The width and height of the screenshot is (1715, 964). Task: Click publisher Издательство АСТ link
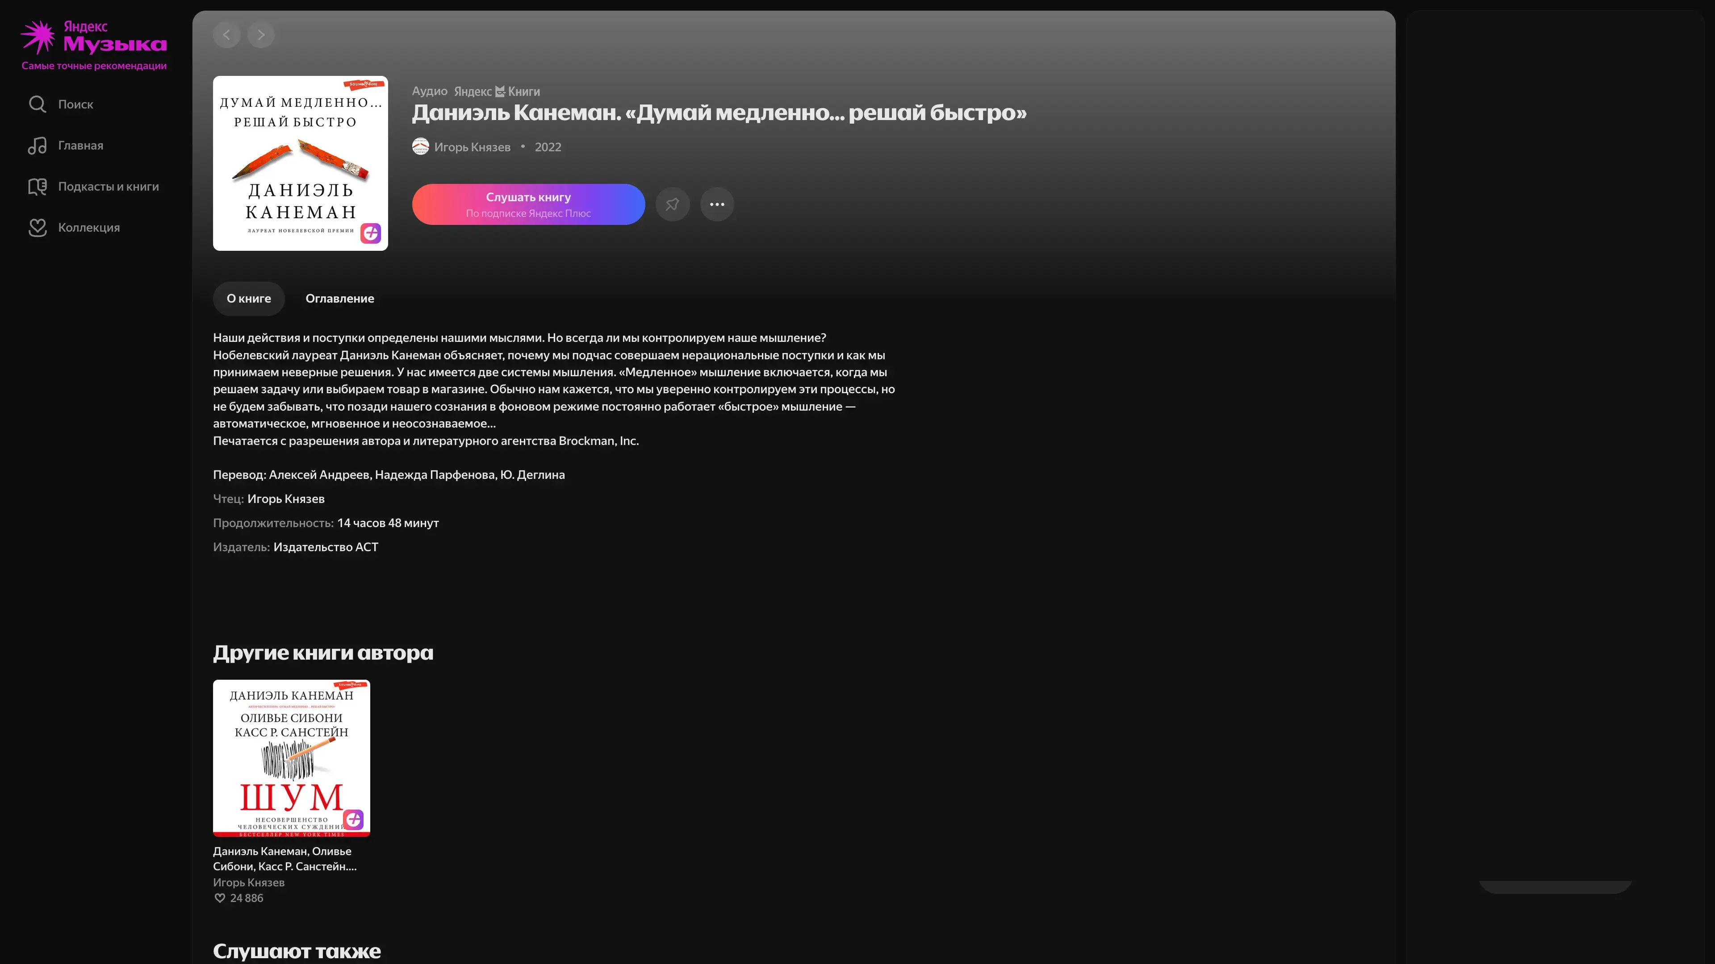[x=326, y=547]
